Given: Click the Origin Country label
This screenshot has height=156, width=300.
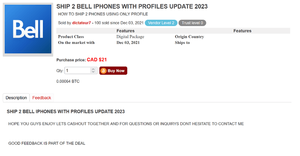Looking at the screenshot, I should click(189, 37).
